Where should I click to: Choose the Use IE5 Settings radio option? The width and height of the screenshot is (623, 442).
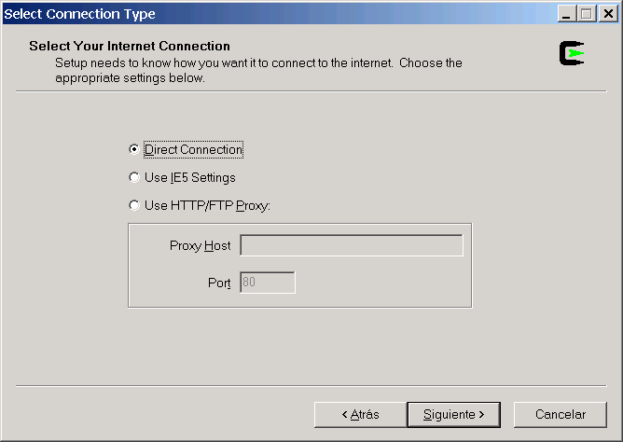134,177
